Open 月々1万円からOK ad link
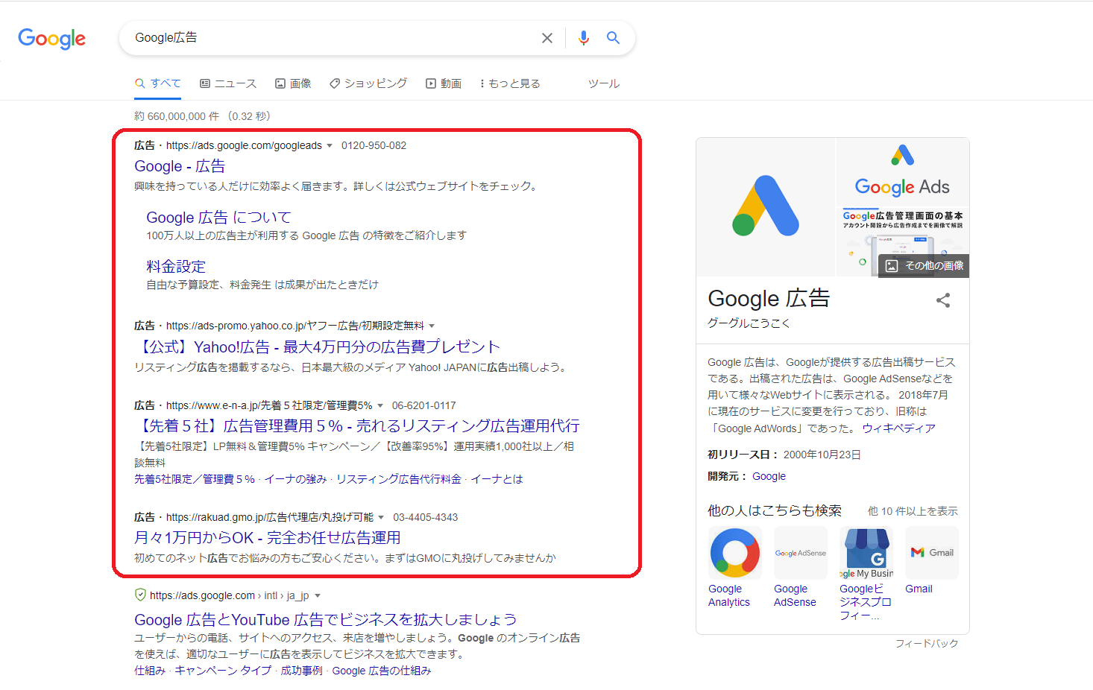 (x=268, y=537)
